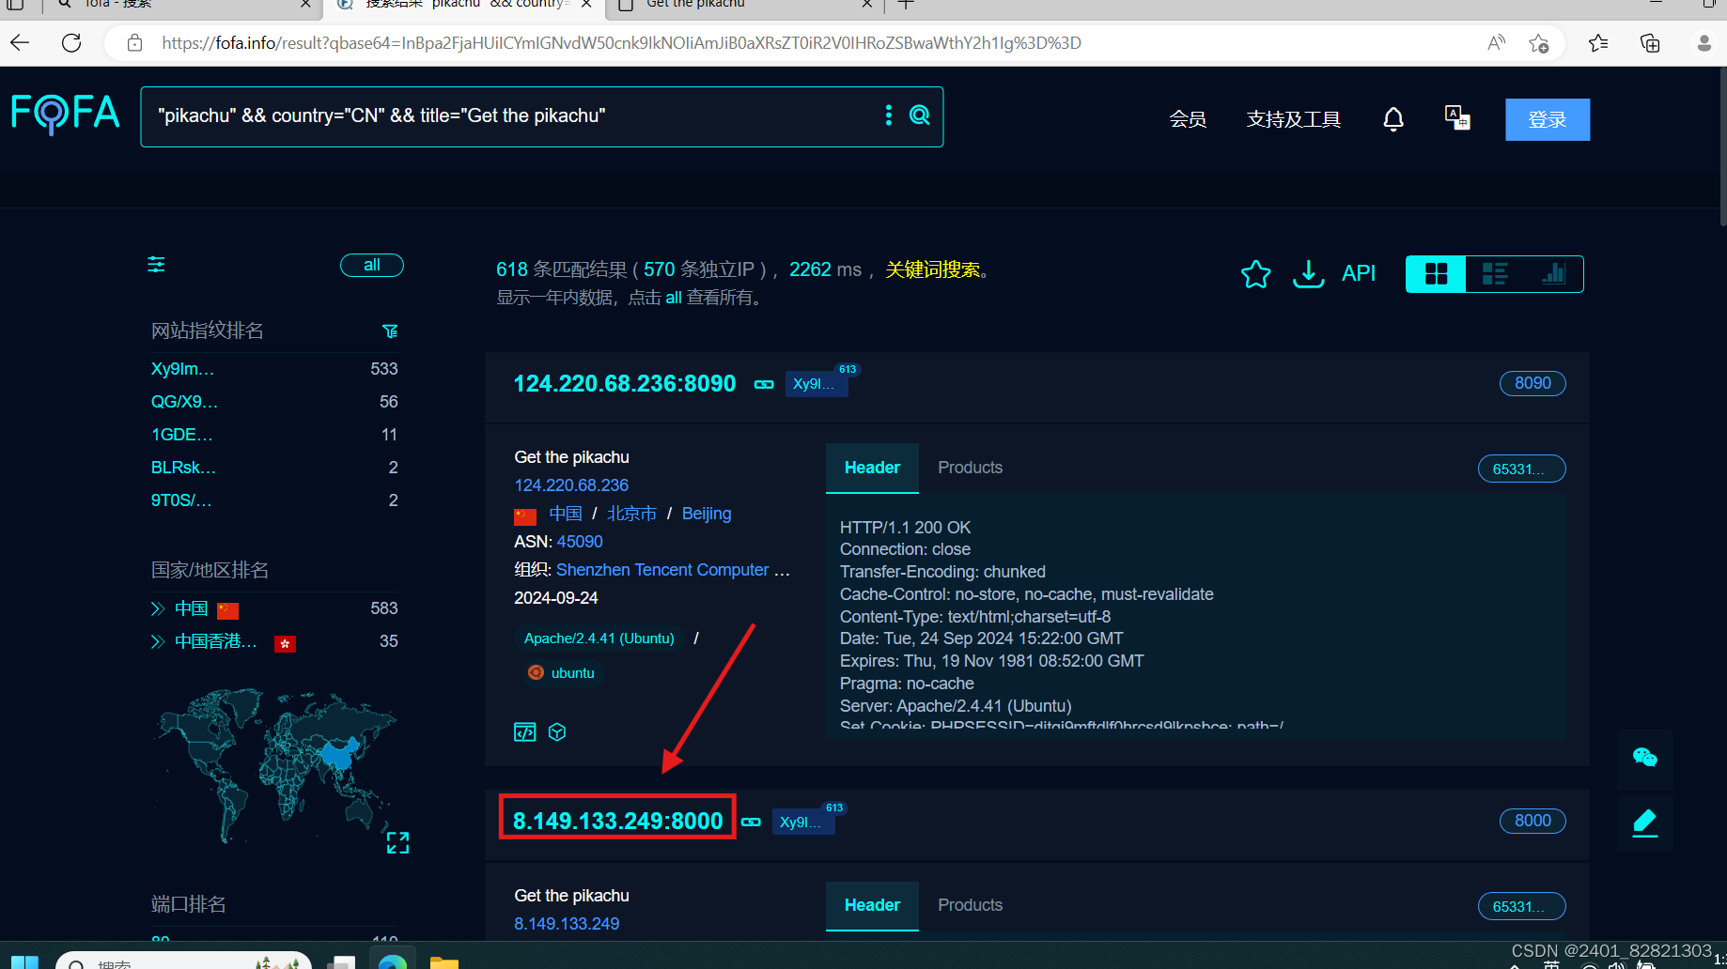Click link icon next to 124.220.68.236:8090

tap(764, 384)
